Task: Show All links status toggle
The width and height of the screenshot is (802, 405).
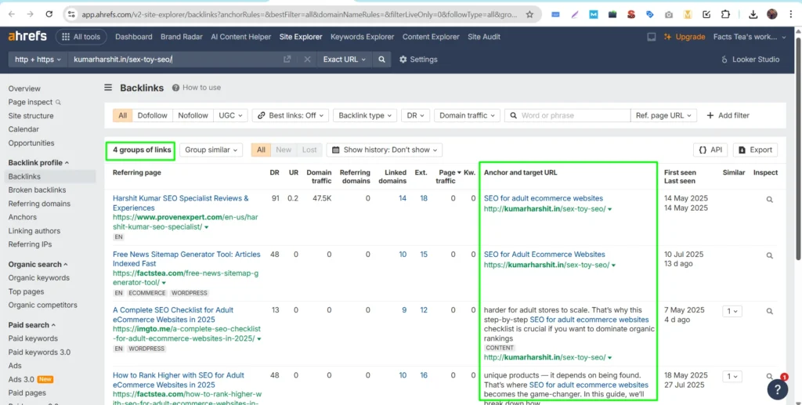Action: 261,150
